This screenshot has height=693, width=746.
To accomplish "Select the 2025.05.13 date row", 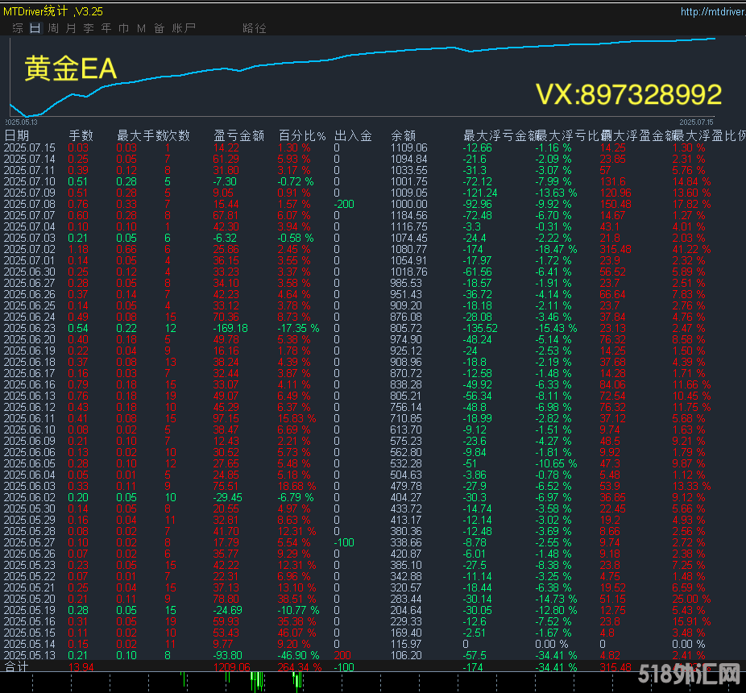I will [30, 655].
